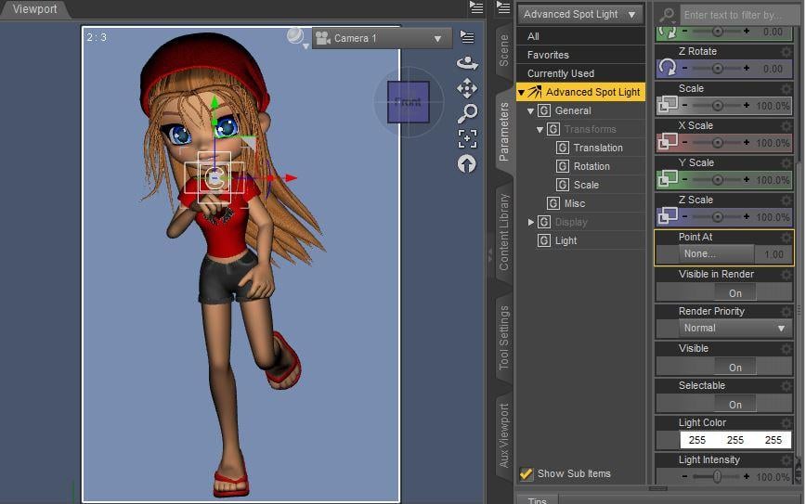Open the viewport options icon beside Camera 1
The height and width of the screenshot is (504, 806).
point(467,37)
